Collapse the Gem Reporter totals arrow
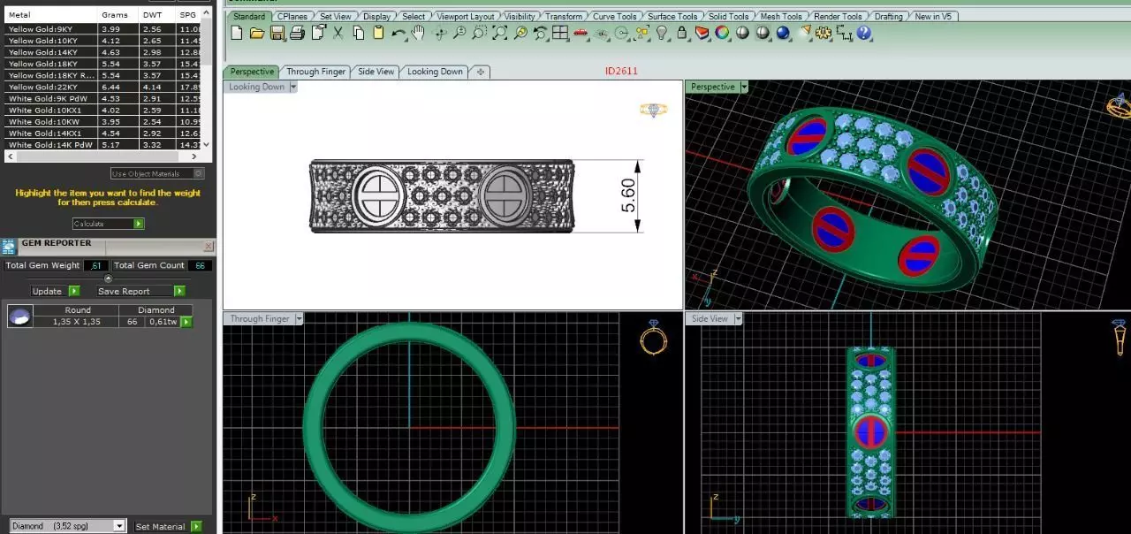This screenshot has height=534, width=1131. [x=108, y=278]
